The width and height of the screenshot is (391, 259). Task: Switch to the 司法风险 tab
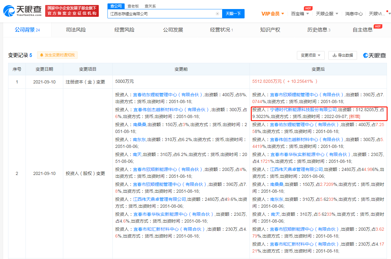click(x=76, y=30)
